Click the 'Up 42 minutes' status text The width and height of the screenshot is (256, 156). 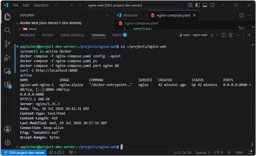(205, 85)
